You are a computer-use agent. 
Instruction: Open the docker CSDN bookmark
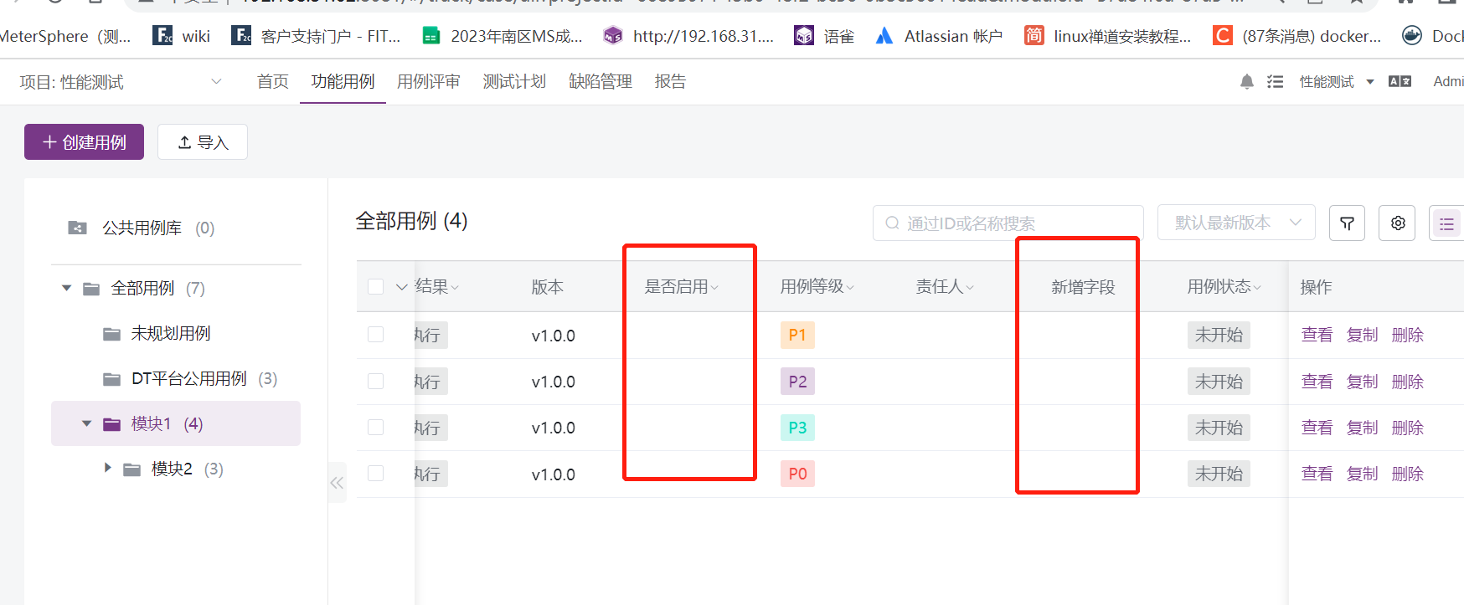coord(1297,35)
